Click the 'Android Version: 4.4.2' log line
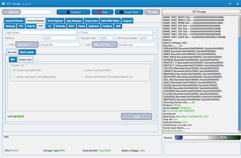This screenshot has height=158, width=241. pyautogui.click(x=175, y=122)
